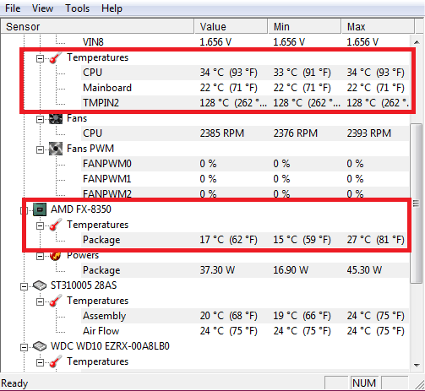Click the thermometer icon beside mainboard Temperatures

coord(56,58)
